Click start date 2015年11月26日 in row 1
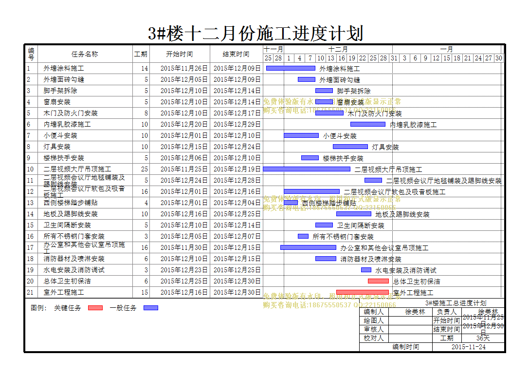The height and width of the screenshot is (376, 529). 184,68
